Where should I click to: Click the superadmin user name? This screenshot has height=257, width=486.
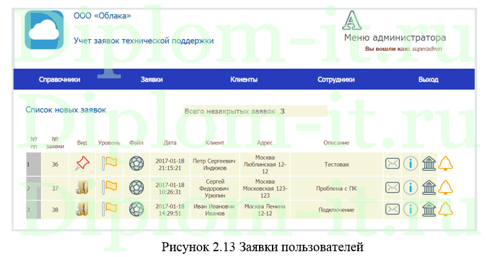click(x=427, y=49)
